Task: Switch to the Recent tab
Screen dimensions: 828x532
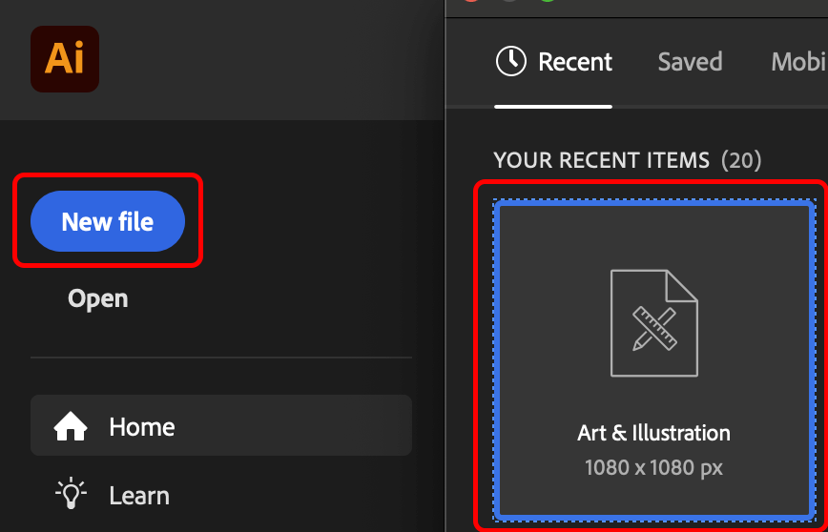Action: coord(574,62)
